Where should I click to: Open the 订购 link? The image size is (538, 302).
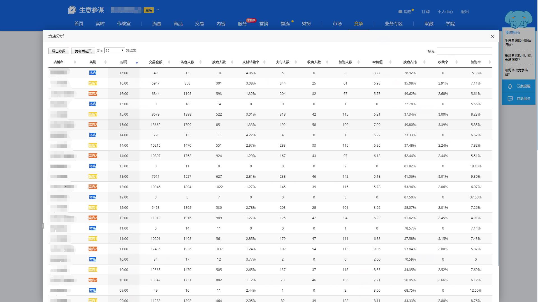pos(426,12)
